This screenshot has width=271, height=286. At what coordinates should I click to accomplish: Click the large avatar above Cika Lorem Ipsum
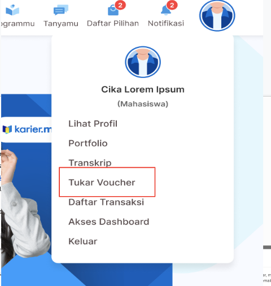[x=143, y=62]
